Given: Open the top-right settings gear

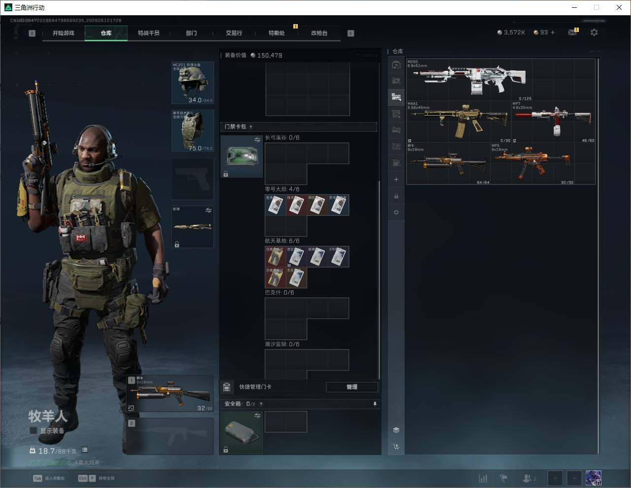Looking at the screenshot, I should 594,32.
